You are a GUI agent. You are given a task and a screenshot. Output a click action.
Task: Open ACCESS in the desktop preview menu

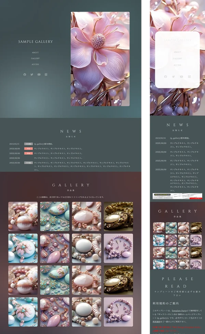pyautogui.click(x=35, y=64)
